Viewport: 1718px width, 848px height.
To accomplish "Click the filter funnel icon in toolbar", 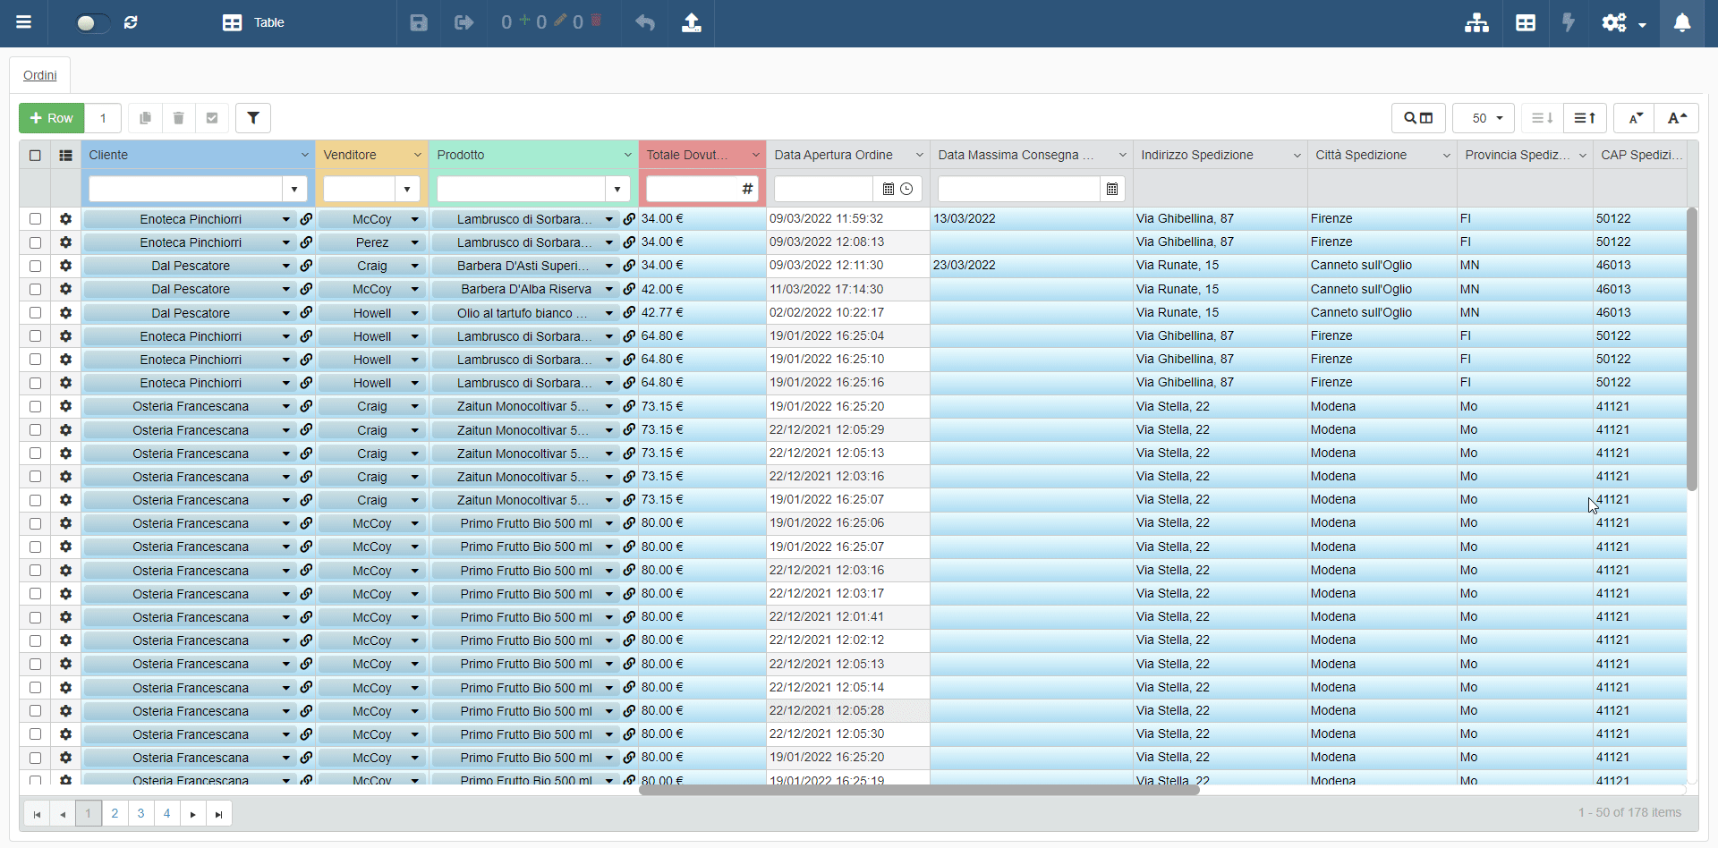I will point(253,118).
